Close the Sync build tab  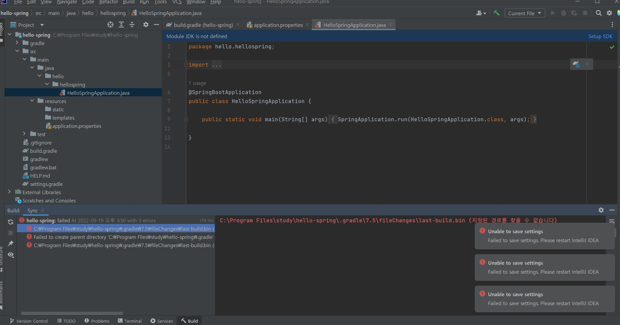pos(42,210)
